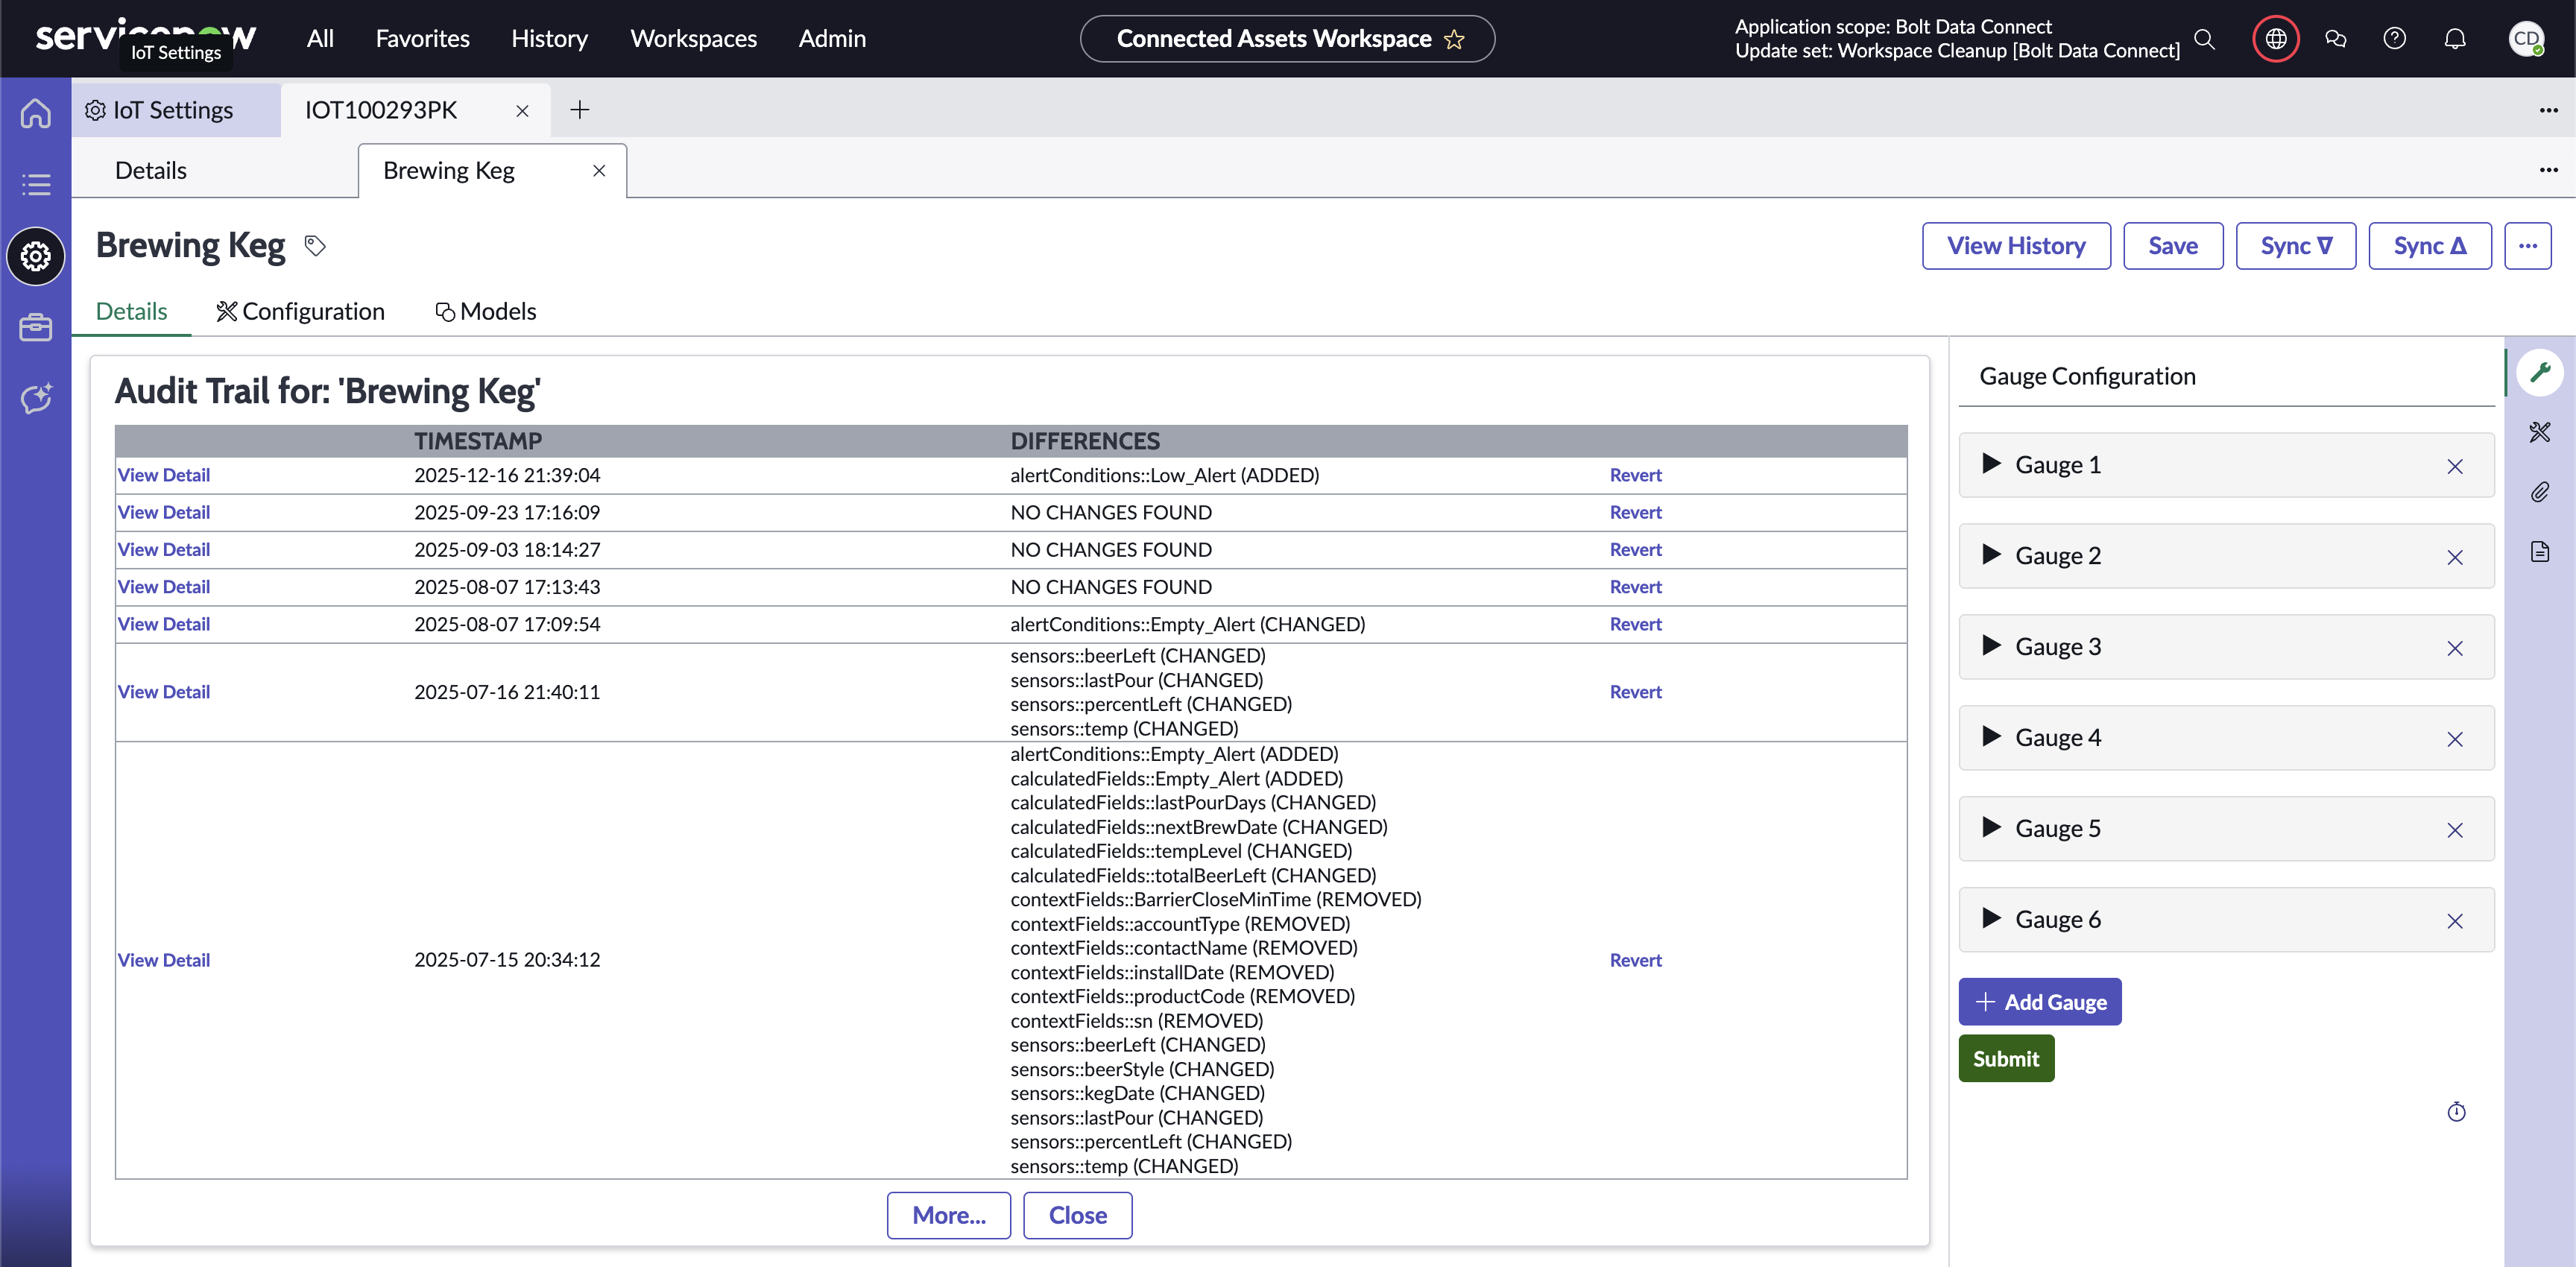Revert the 2025-09-23 17:16:09 entry
2576x1267 pixels.
pos(1635,512)
